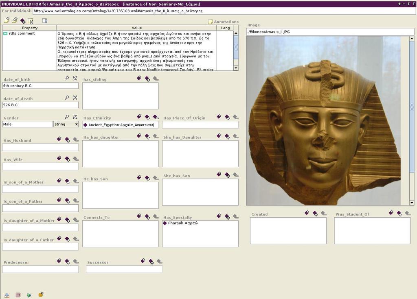
Task: Click the rdfs:comment Greek text value cell
Action: click(137, 50)
